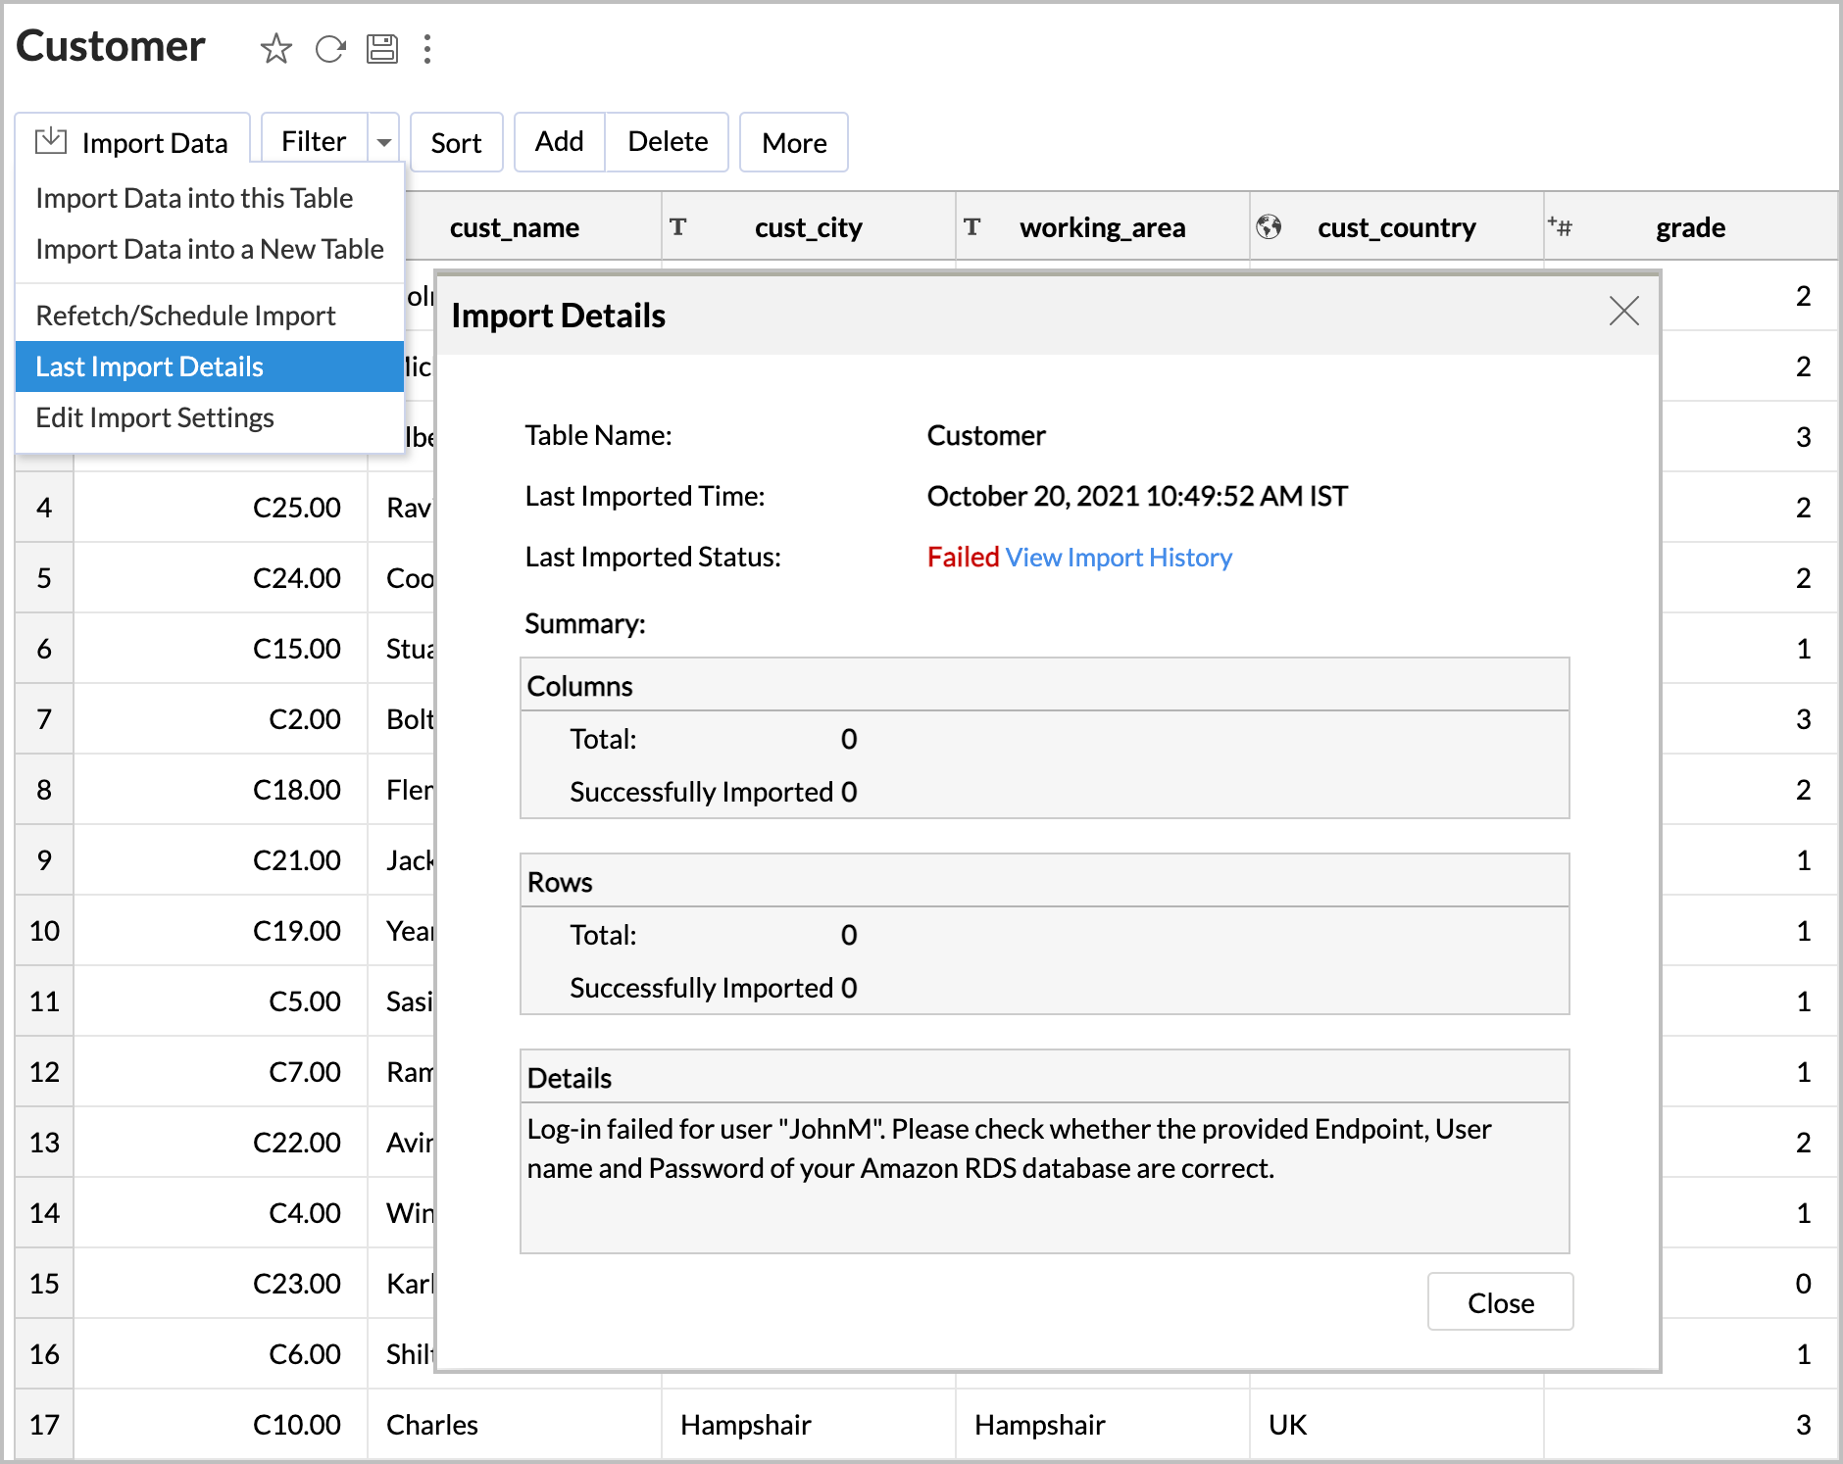Click the Import Data download icon
This screenshot has width=1843, height=1464.
point(51,140)
